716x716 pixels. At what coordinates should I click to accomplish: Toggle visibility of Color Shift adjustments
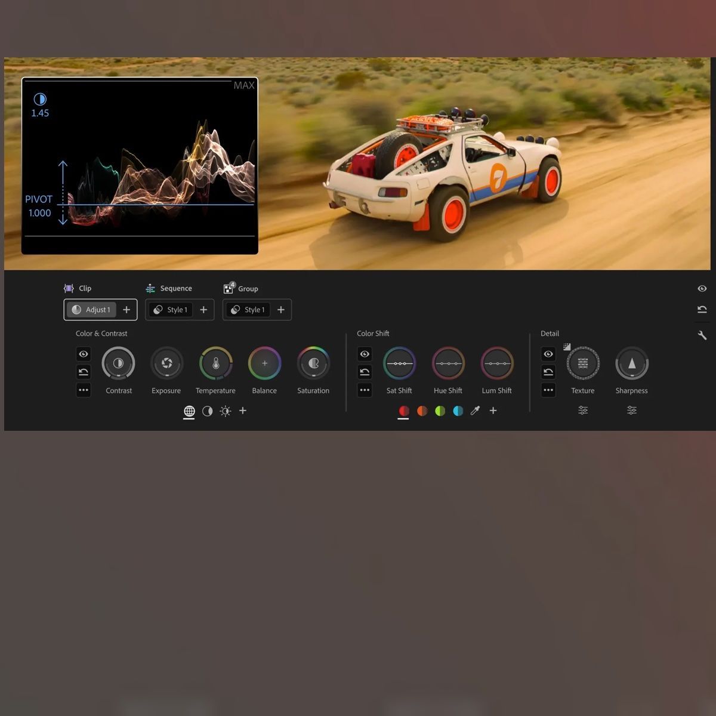364,354
